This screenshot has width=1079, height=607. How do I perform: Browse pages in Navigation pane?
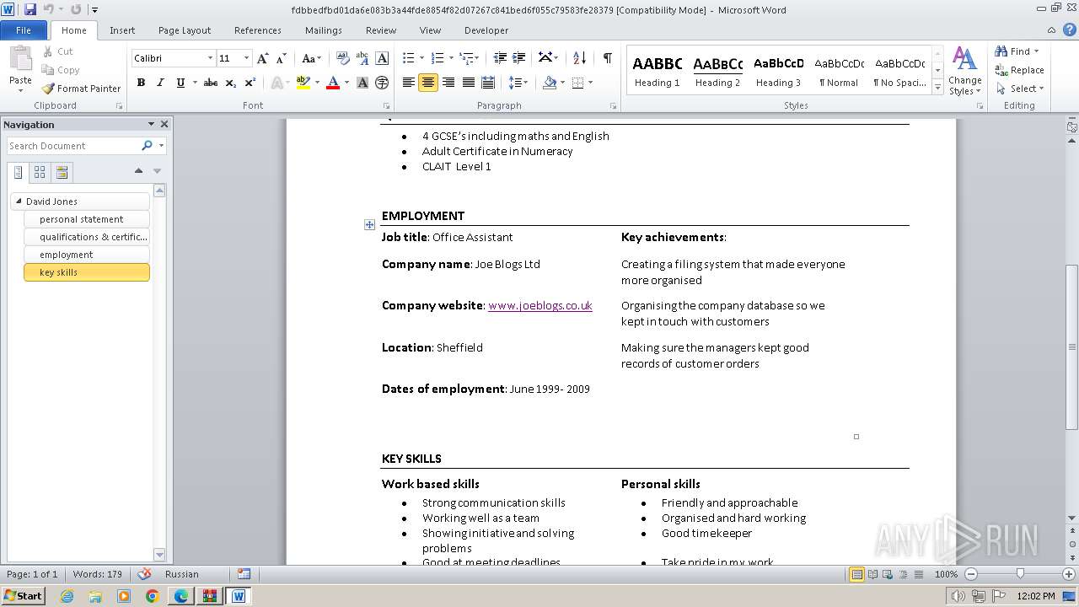tap(40, 172)
